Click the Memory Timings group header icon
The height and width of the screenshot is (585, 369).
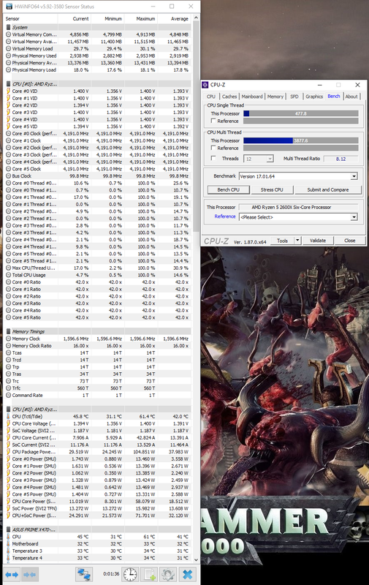[9, 331]
